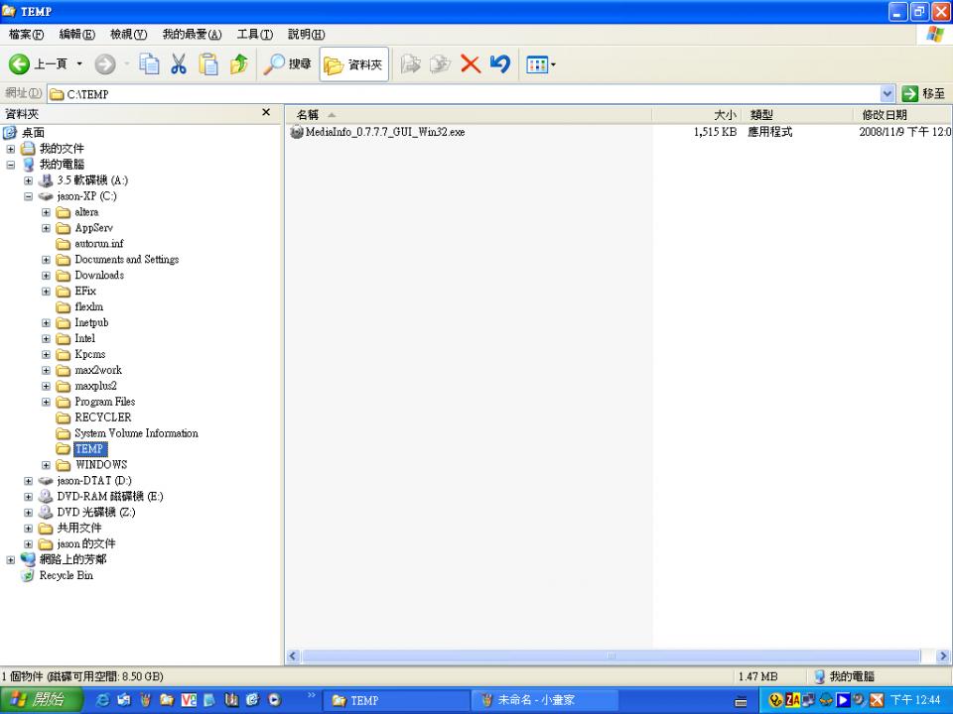Viewport: 953px width, 714px height.
Task: Select 桌面 in the folder tree
Action: [33, 132]
